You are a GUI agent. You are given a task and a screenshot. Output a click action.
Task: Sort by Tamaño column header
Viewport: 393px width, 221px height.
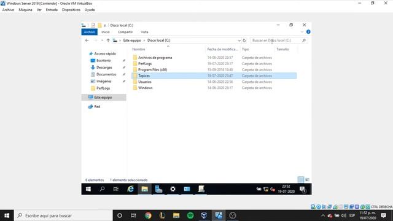point(282,49)
